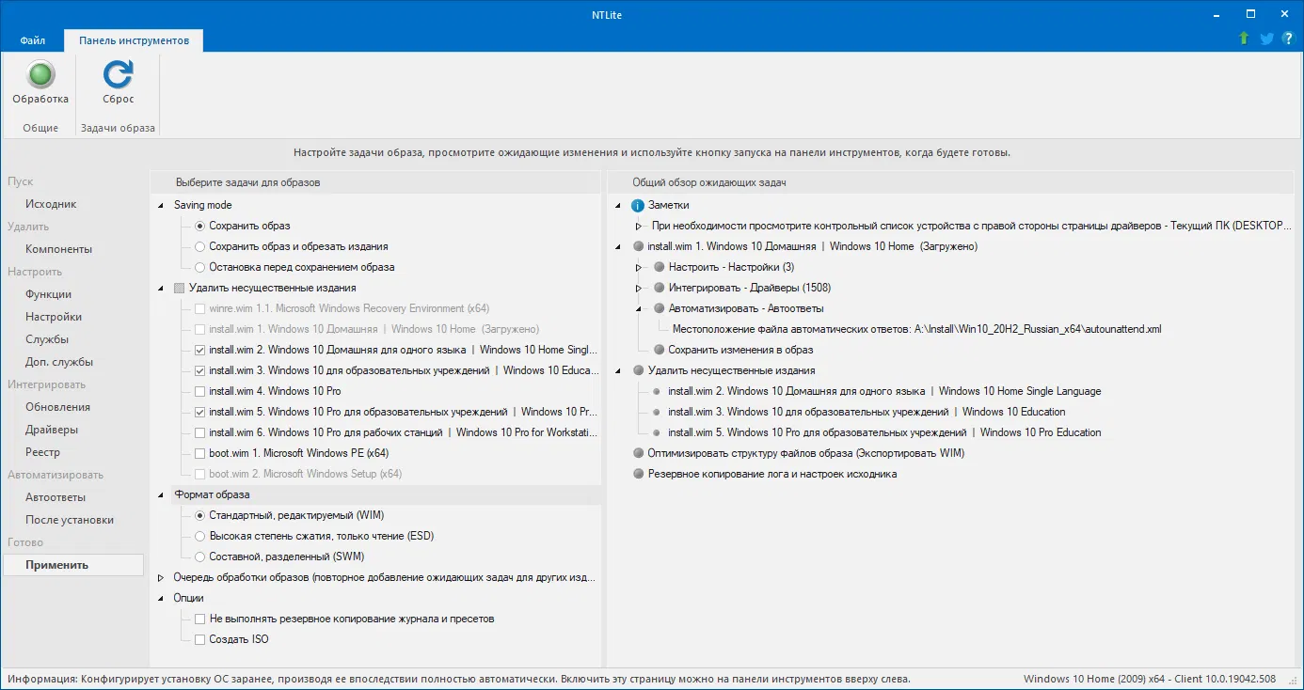Screen dimensions: 1304x690
Task: Click gray circle beside Автоматизировать - Автоответы
Action: pyautogui.click(x=660, y=308)
